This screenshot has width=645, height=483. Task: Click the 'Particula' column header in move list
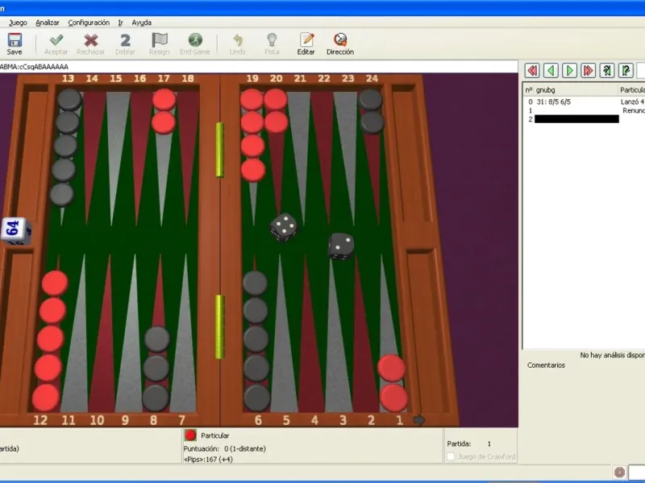[x=632, y=90]
